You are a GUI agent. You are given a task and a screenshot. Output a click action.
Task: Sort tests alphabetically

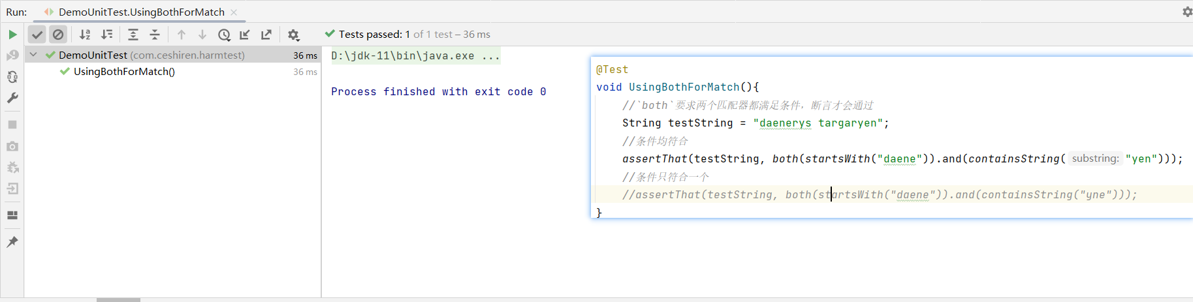click(x=85, y=35)
